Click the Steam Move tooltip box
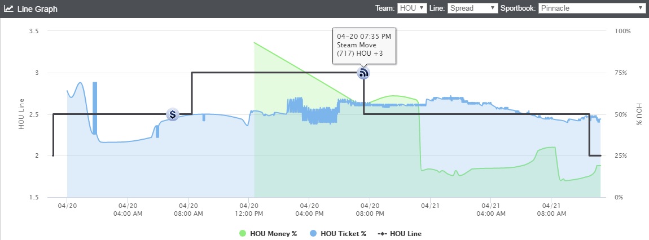The width and height of the screenshot is (649, 240). click(x=364, y=46)
